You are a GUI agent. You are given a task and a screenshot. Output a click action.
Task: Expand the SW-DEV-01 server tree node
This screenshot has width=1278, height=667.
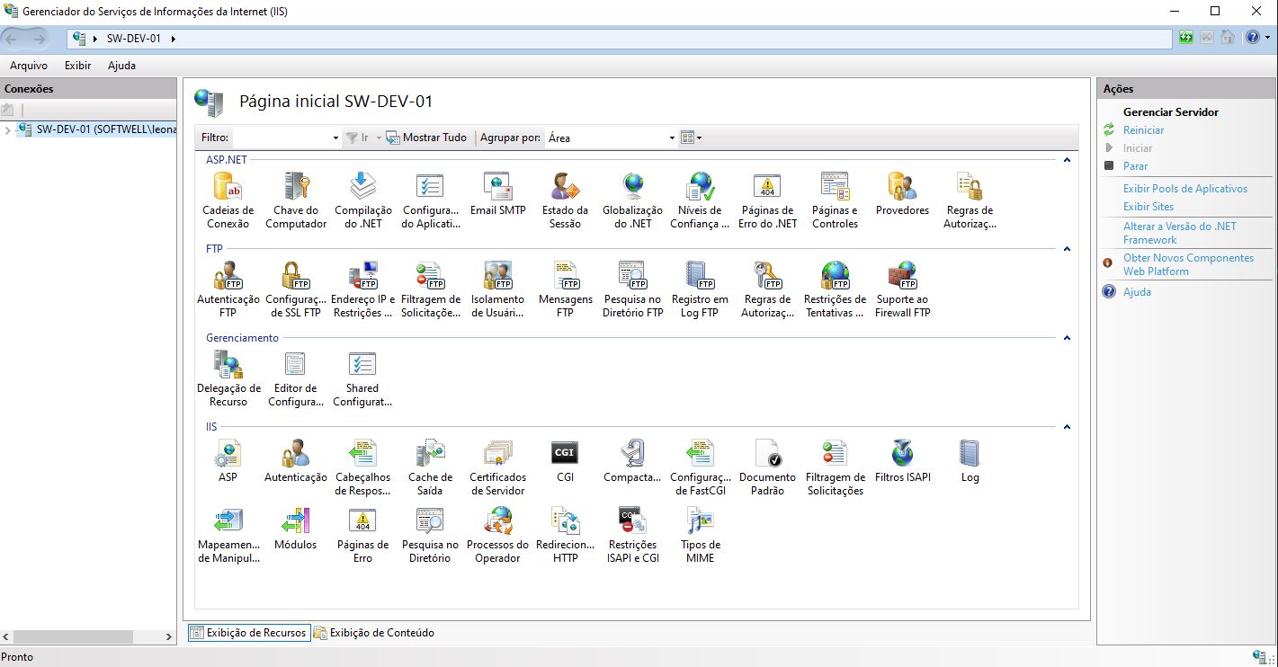tap(8, 130)
